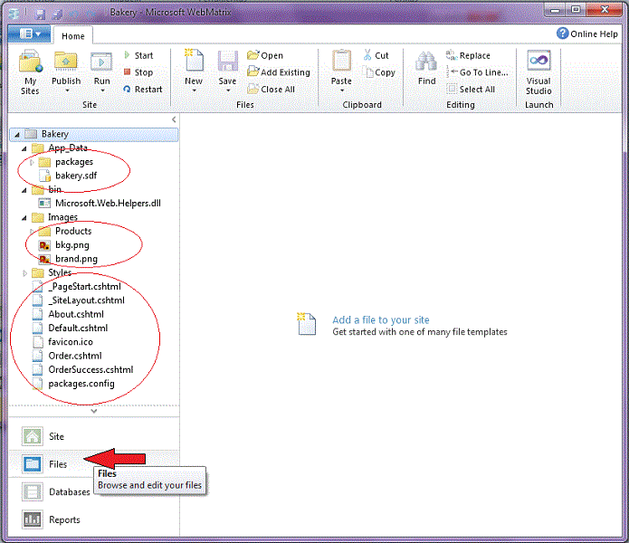Screen dimensions: 629x543
Task: Switch to the Site workspace
Action: click(94, 436)
